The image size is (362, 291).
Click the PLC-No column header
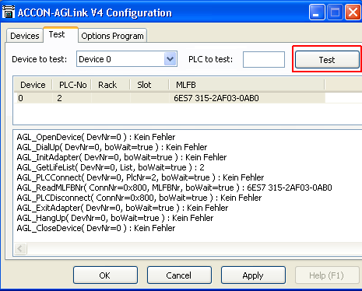tap(72, 85)
